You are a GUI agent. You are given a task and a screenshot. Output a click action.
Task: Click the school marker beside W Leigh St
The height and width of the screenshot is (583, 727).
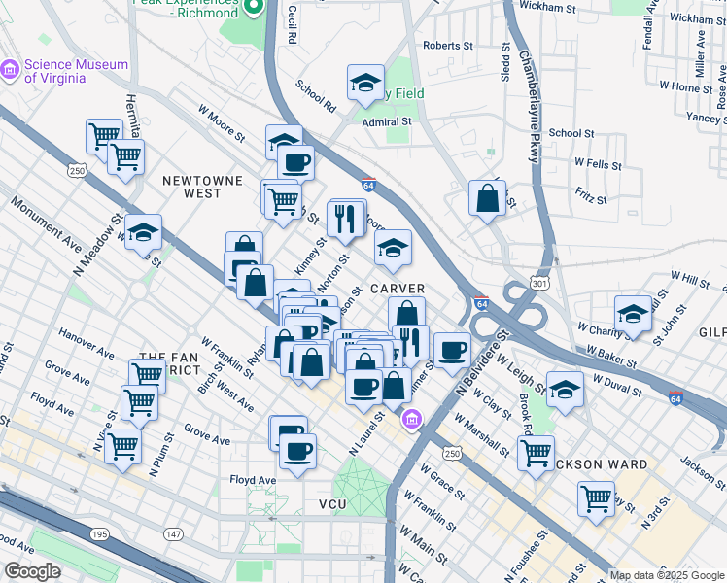click(x=565, y=392)
